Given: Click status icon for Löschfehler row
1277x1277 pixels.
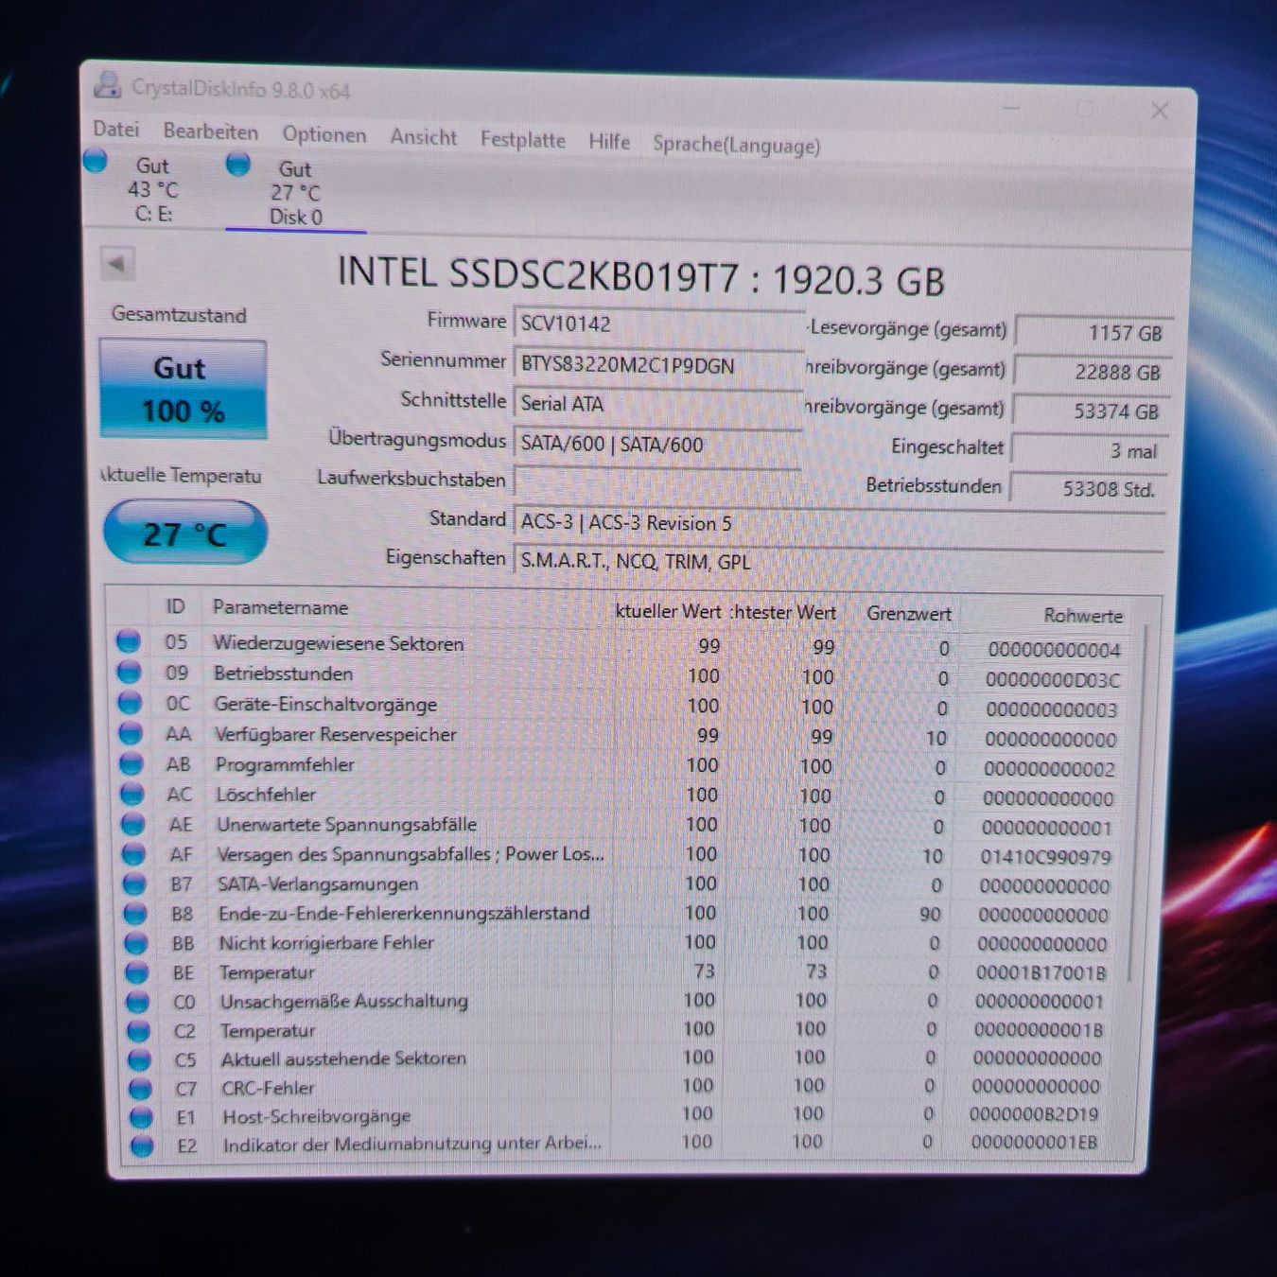Looking at the screenshot, I should [132, 794].
